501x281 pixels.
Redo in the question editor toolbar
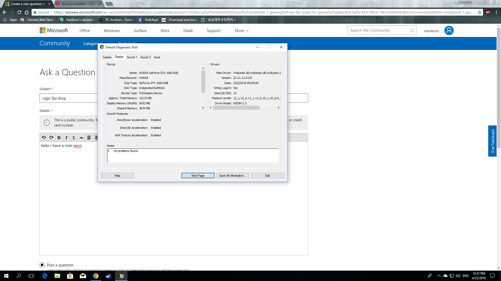pyautogui.click(x=51, y=138)
